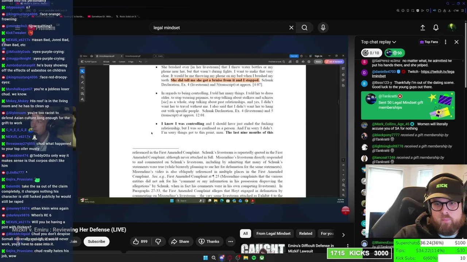Image resolution: width=467 pixels, height=262 pixels.
Task: Open the YouTube account avatar menu
Action: pos(451,27)
